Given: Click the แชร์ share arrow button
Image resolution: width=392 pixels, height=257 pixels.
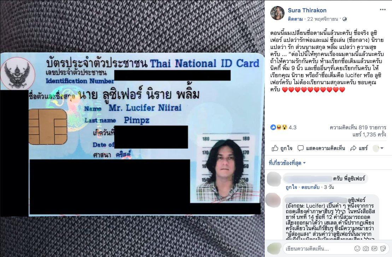Looking at the screenshot, I should [x=359, y=148].
